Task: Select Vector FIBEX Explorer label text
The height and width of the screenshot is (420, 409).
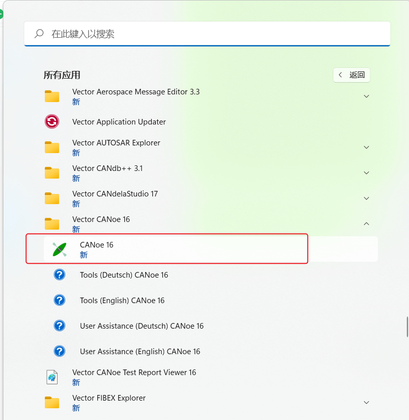Action: pos(109,398)
